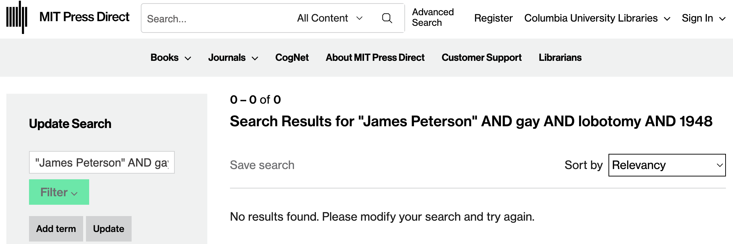Image resolution: width=733 pixels, height=244 pixels.
Task: Open Advanced Search
Action: (x=433, y=17)
